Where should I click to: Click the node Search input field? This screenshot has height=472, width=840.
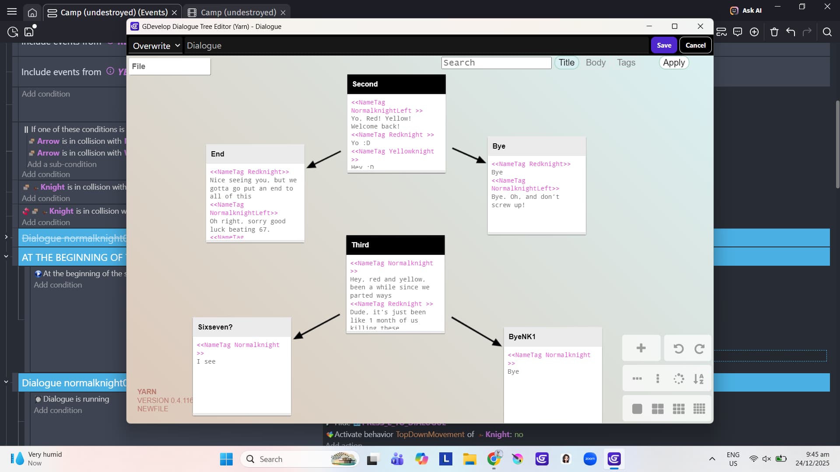(496, 62)
